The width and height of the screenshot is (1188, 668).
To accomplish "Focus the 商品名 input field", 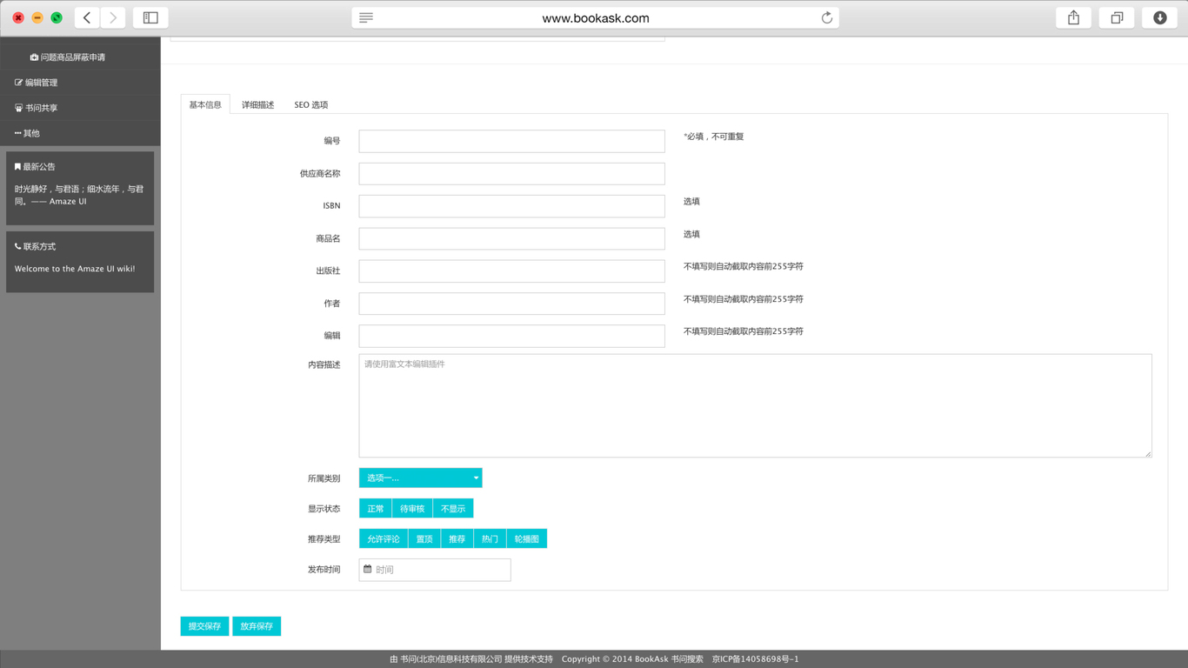I will pyautogui.click(x=511, y=238).
